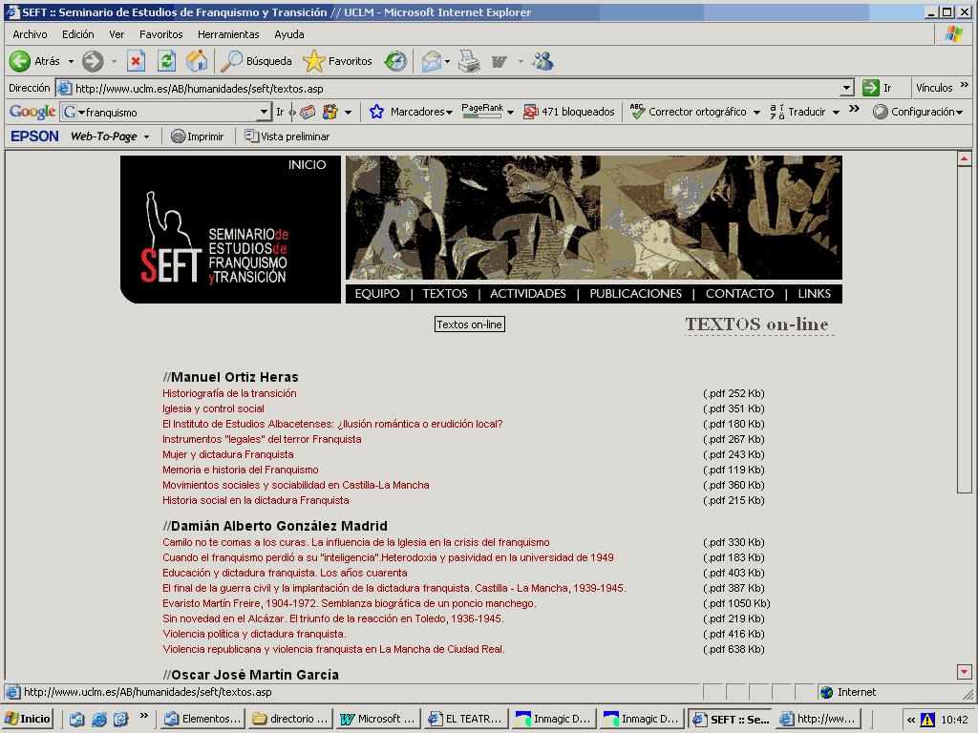Show more Google toolbar buttons chevron
Image resolution: width=978 pixels, height=733 pixels.
pyautogui.click(x=855, y=109)
